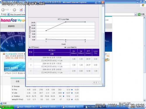The image size is (146, 109).
Task: Click main page scrollbar up arrow
Action: [x=145, y=17]
